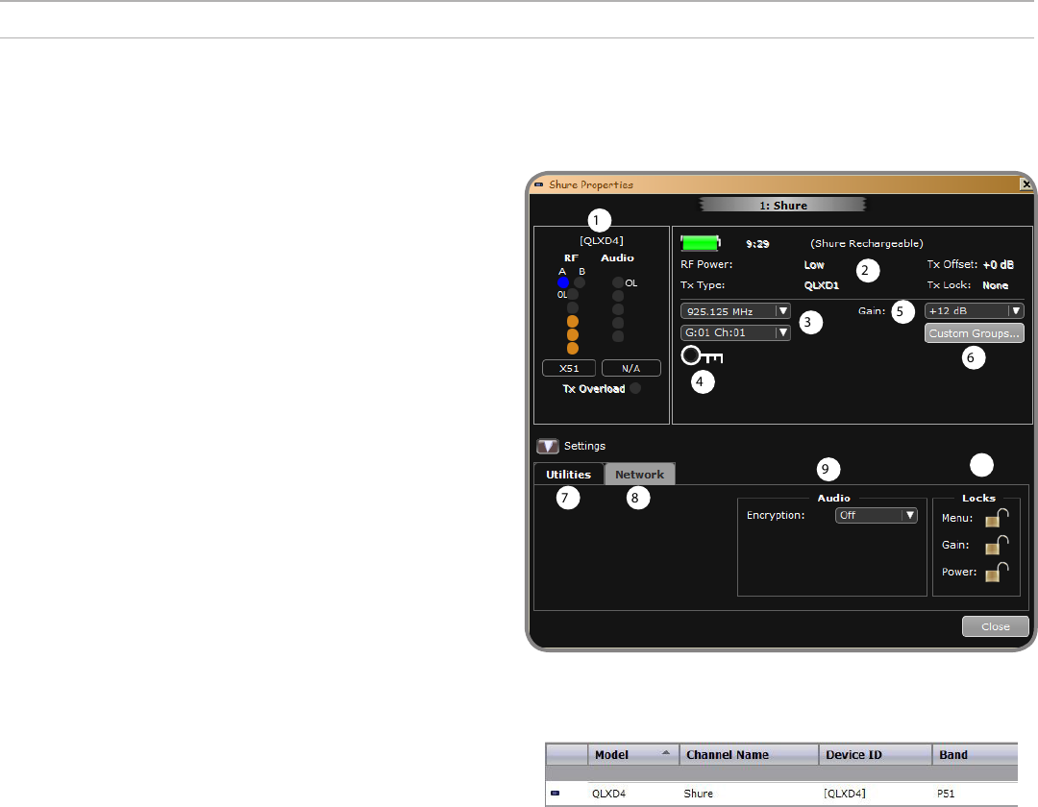The height and width of the screenshot is (807, 1038).
Task: Click the Shure channel name cell
Action: [x=698, y=794]
